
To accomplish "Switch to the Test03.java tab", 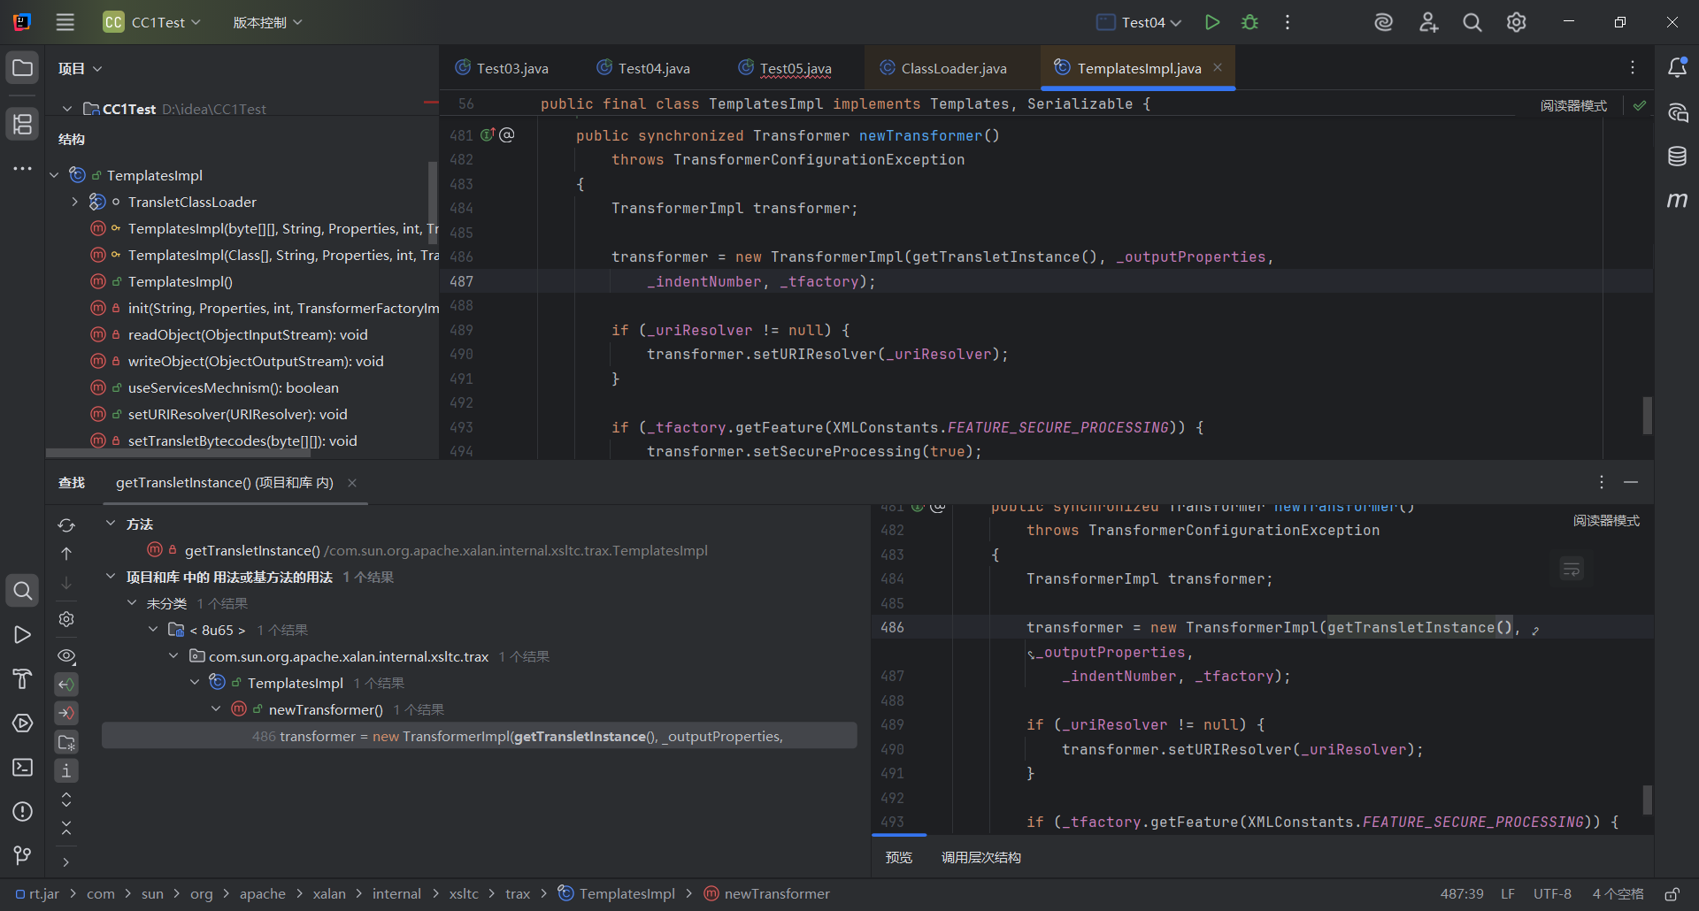I will click(x=503, y=68).
